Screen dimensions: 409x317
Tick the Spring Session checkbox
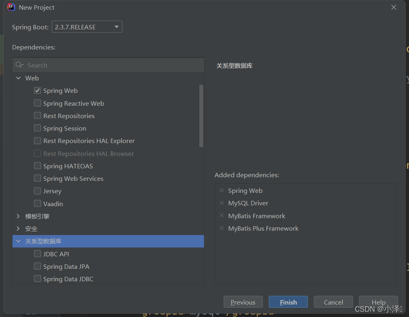click(37, 128)
